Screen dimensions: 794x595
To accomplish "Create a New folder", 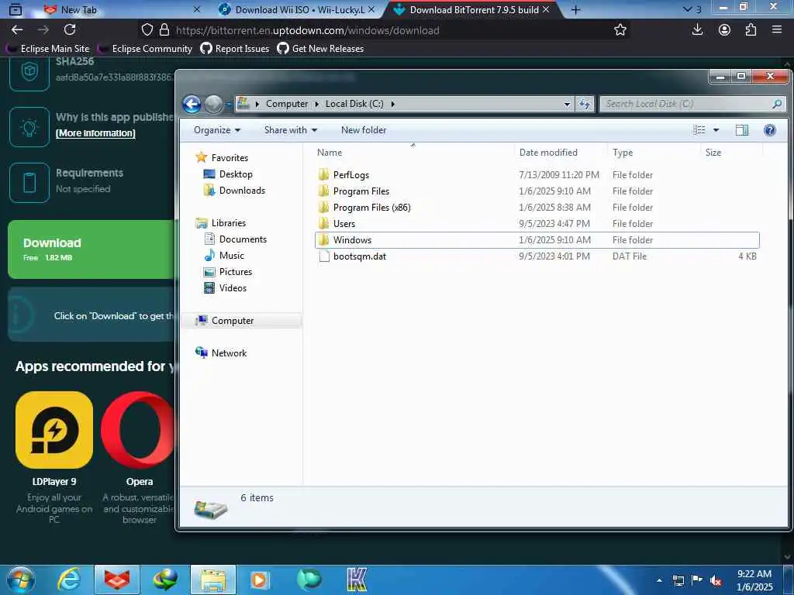I will pos(364,130).
